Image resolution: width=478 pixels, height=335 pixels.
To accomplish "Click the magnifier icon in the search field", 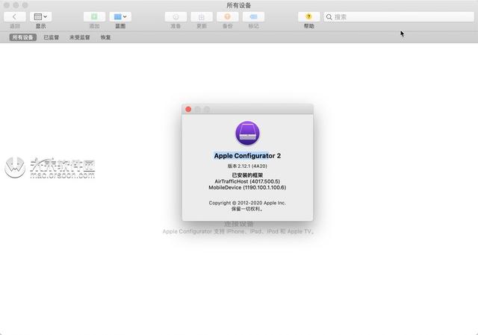I will click(x=329, y=17).
